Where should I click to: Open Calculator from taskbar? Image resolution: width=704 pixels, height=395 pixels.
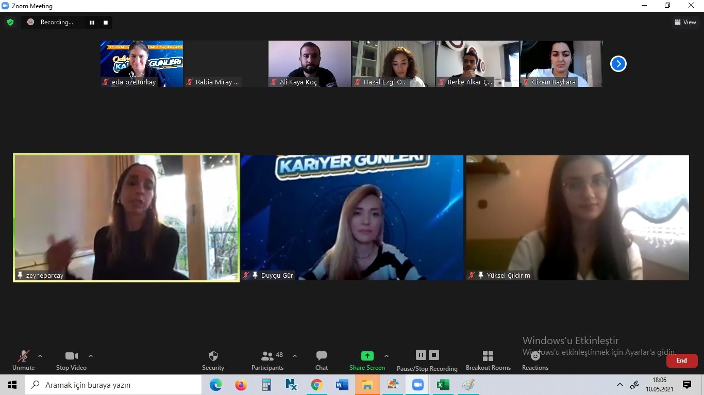[266, 385]
